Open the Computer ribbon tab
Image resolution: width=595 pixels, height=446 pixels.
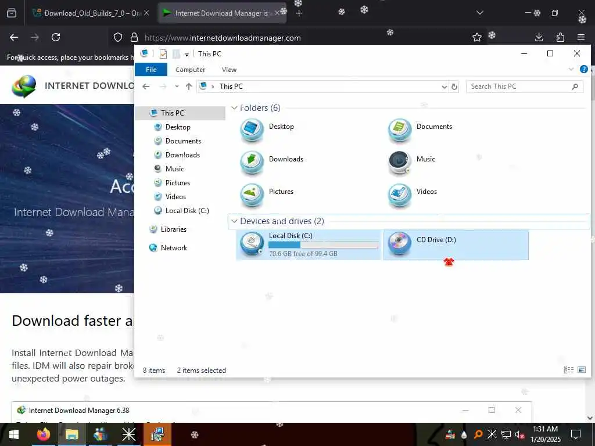tap(190, 70)
